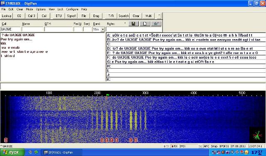Click the Call macro button
This screenshot has width=266, height=156.
(x=44, y=16)
